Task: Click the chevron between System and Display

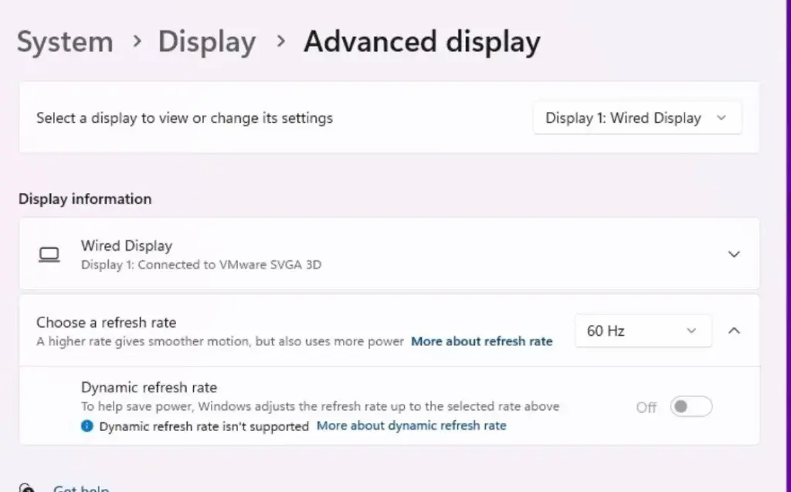Action: click(x=137, y=41)
